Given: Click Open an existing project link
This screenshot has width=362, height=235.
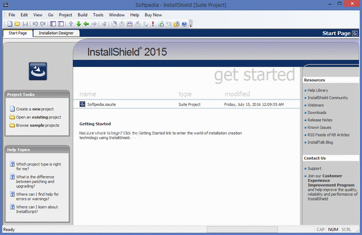Looking at the screenshot, I should 39,117.
